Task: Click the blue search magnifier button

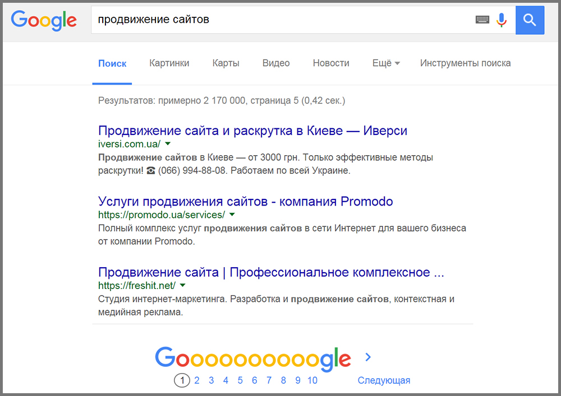Action: pyautogui.click(x=530, y=20)
